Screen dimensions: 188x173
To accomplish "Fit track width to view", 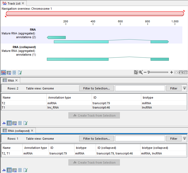I will 181,72.
